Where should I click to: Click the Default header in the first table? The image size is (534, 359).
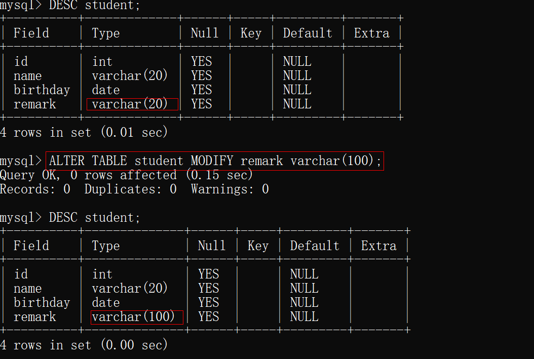[308, 33]
